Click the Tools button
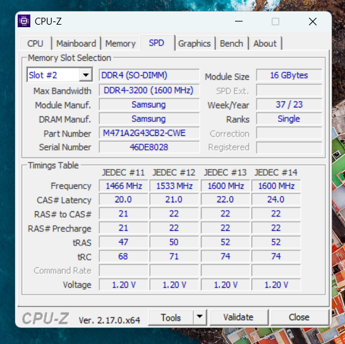 pos(171,317)
